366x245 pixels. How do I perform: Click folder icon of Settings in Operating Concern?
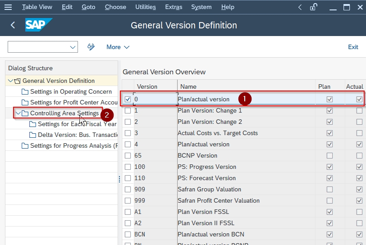pyautogui.click(x=25, y=92)
